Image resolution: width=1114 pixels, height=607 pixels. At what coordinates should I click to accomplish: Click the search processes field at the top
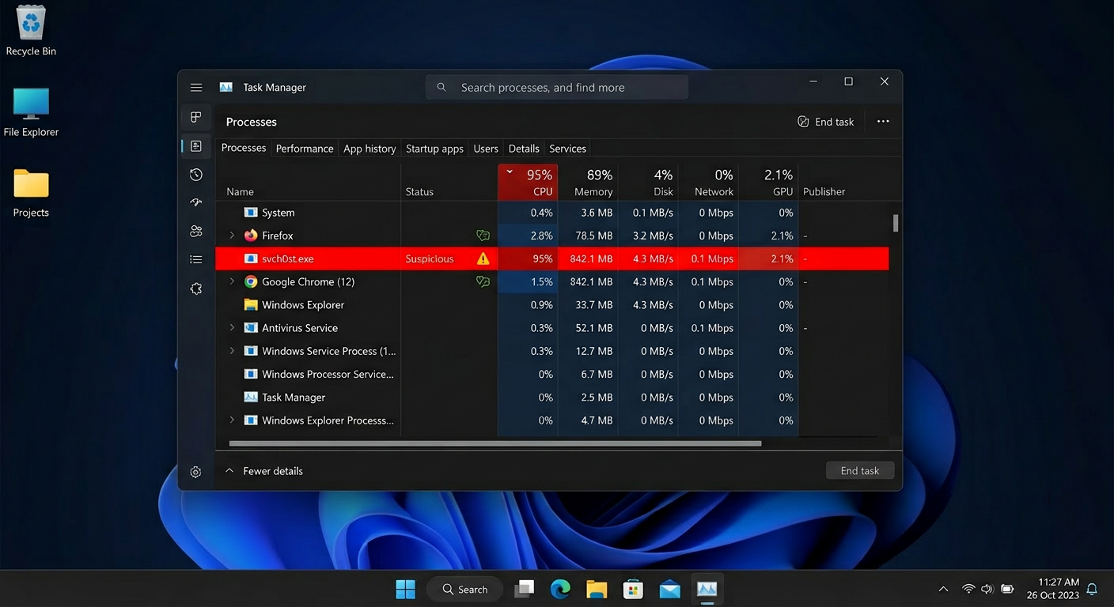[x=556, y=87]
